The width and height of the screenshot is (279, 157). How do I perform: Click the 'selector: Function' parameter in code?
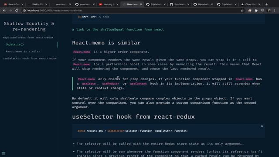coord(139,131)
